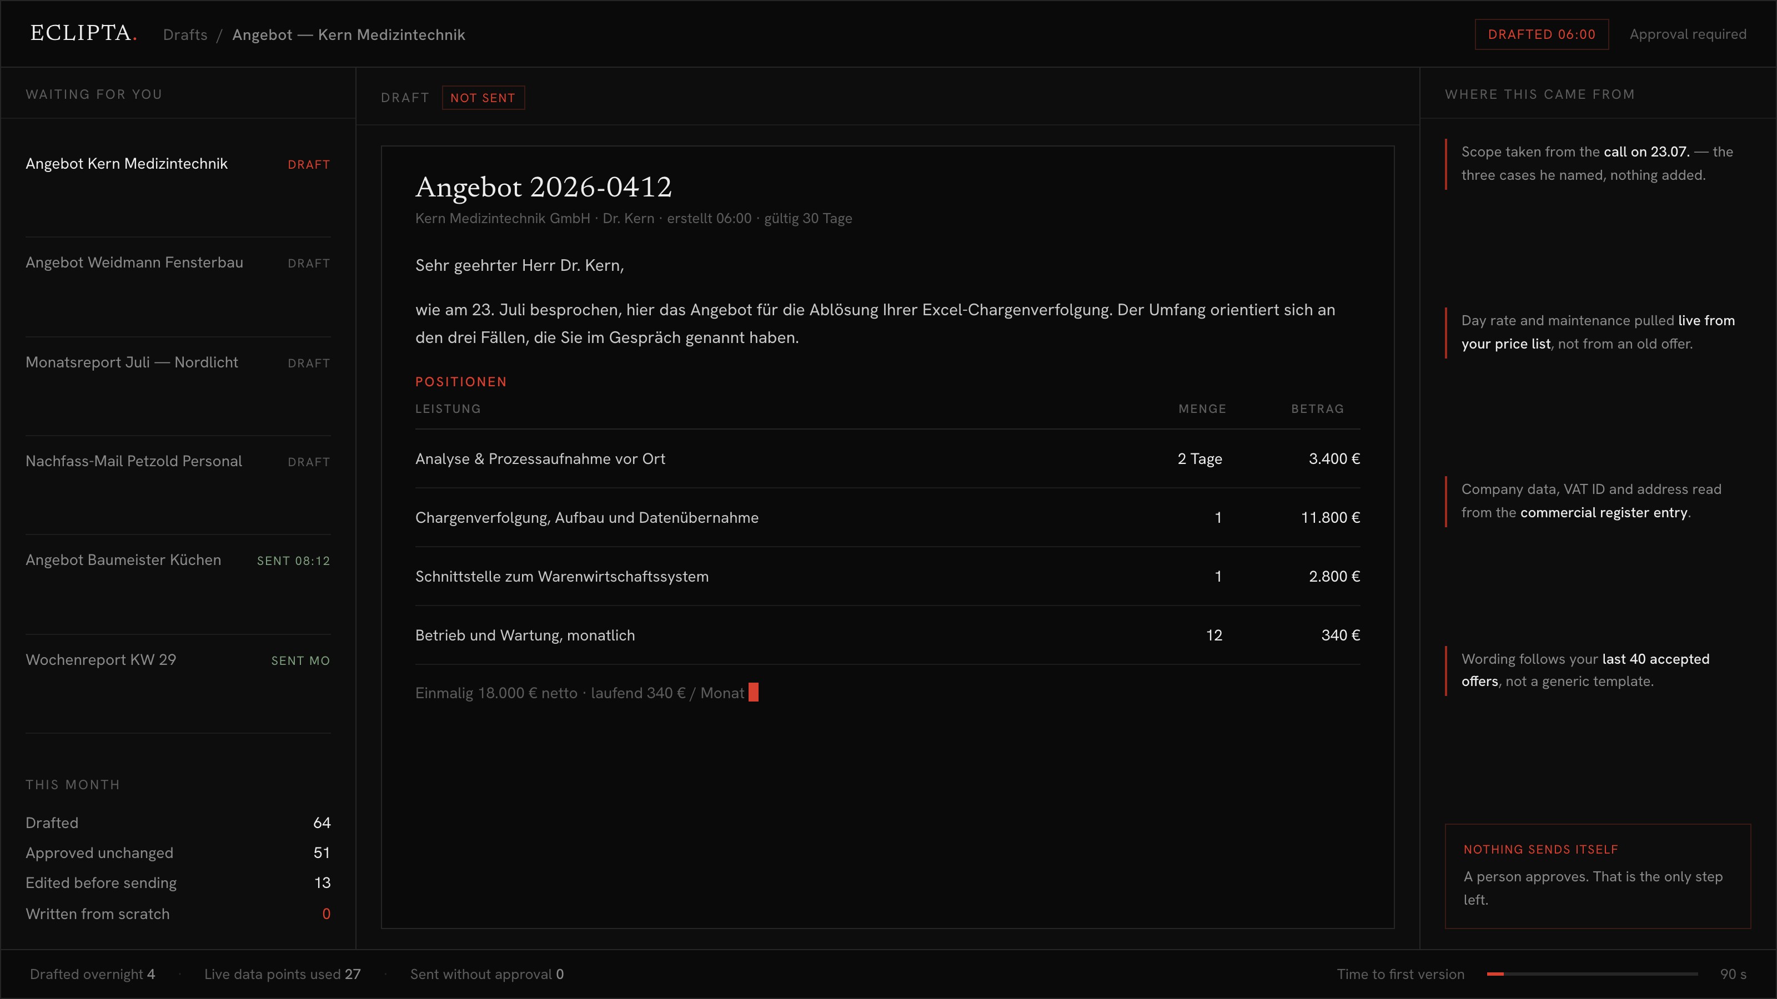Click the ECLIPTA logo
Screen dimensions: 1777x999
click(83, 33)
